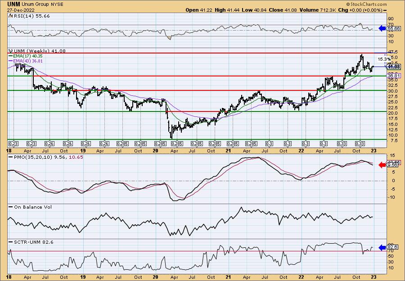Screen dimensions: 405x281
Task: Click the UNM ticker symbol in header
Action: (13, 4)
